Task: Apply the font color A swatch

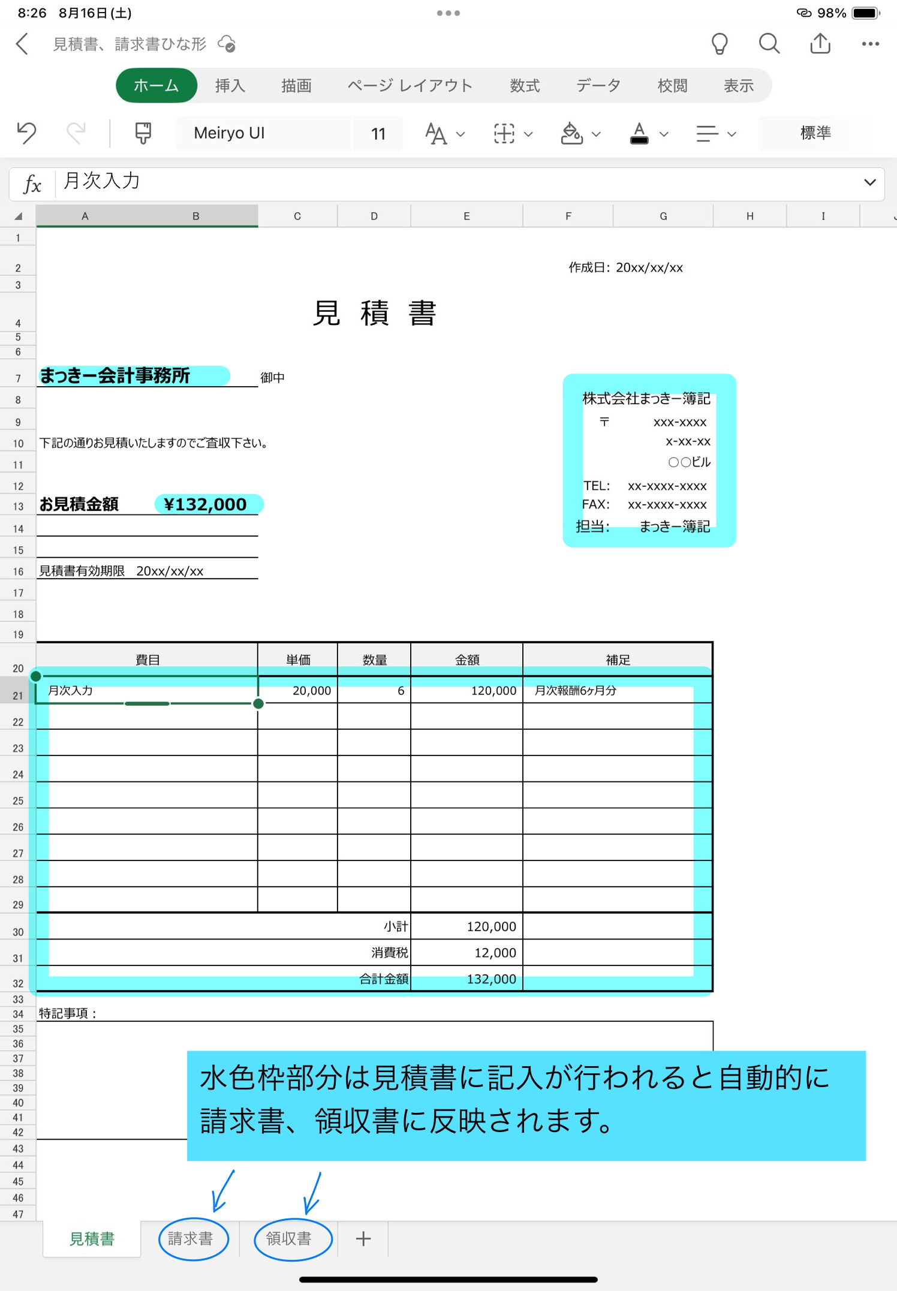Action: [x=639, y=134]
